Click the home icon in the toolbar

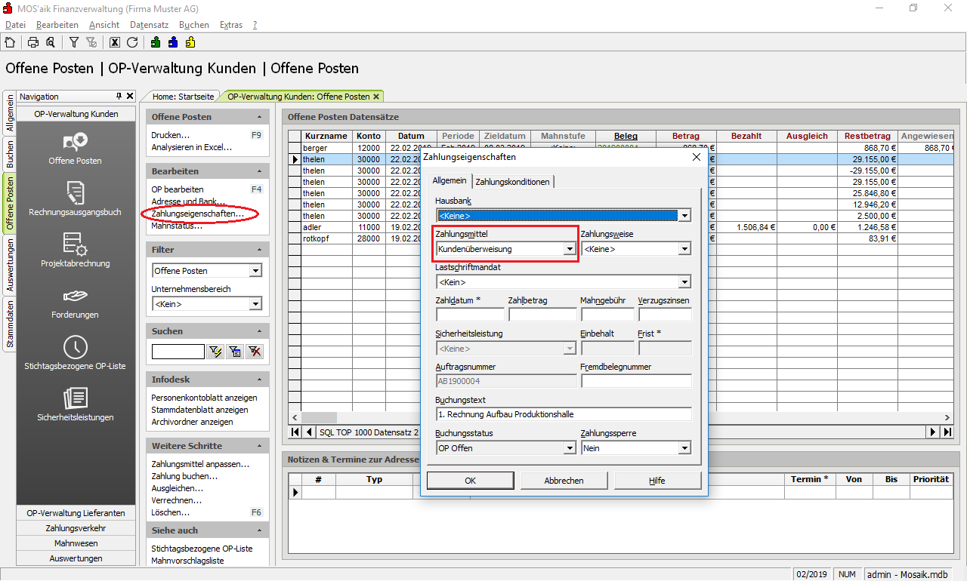[x=10, y=42]
